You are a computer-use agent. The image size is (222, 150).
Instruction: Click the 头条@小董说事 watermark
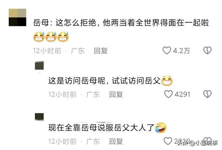click(x=197, y=143)
